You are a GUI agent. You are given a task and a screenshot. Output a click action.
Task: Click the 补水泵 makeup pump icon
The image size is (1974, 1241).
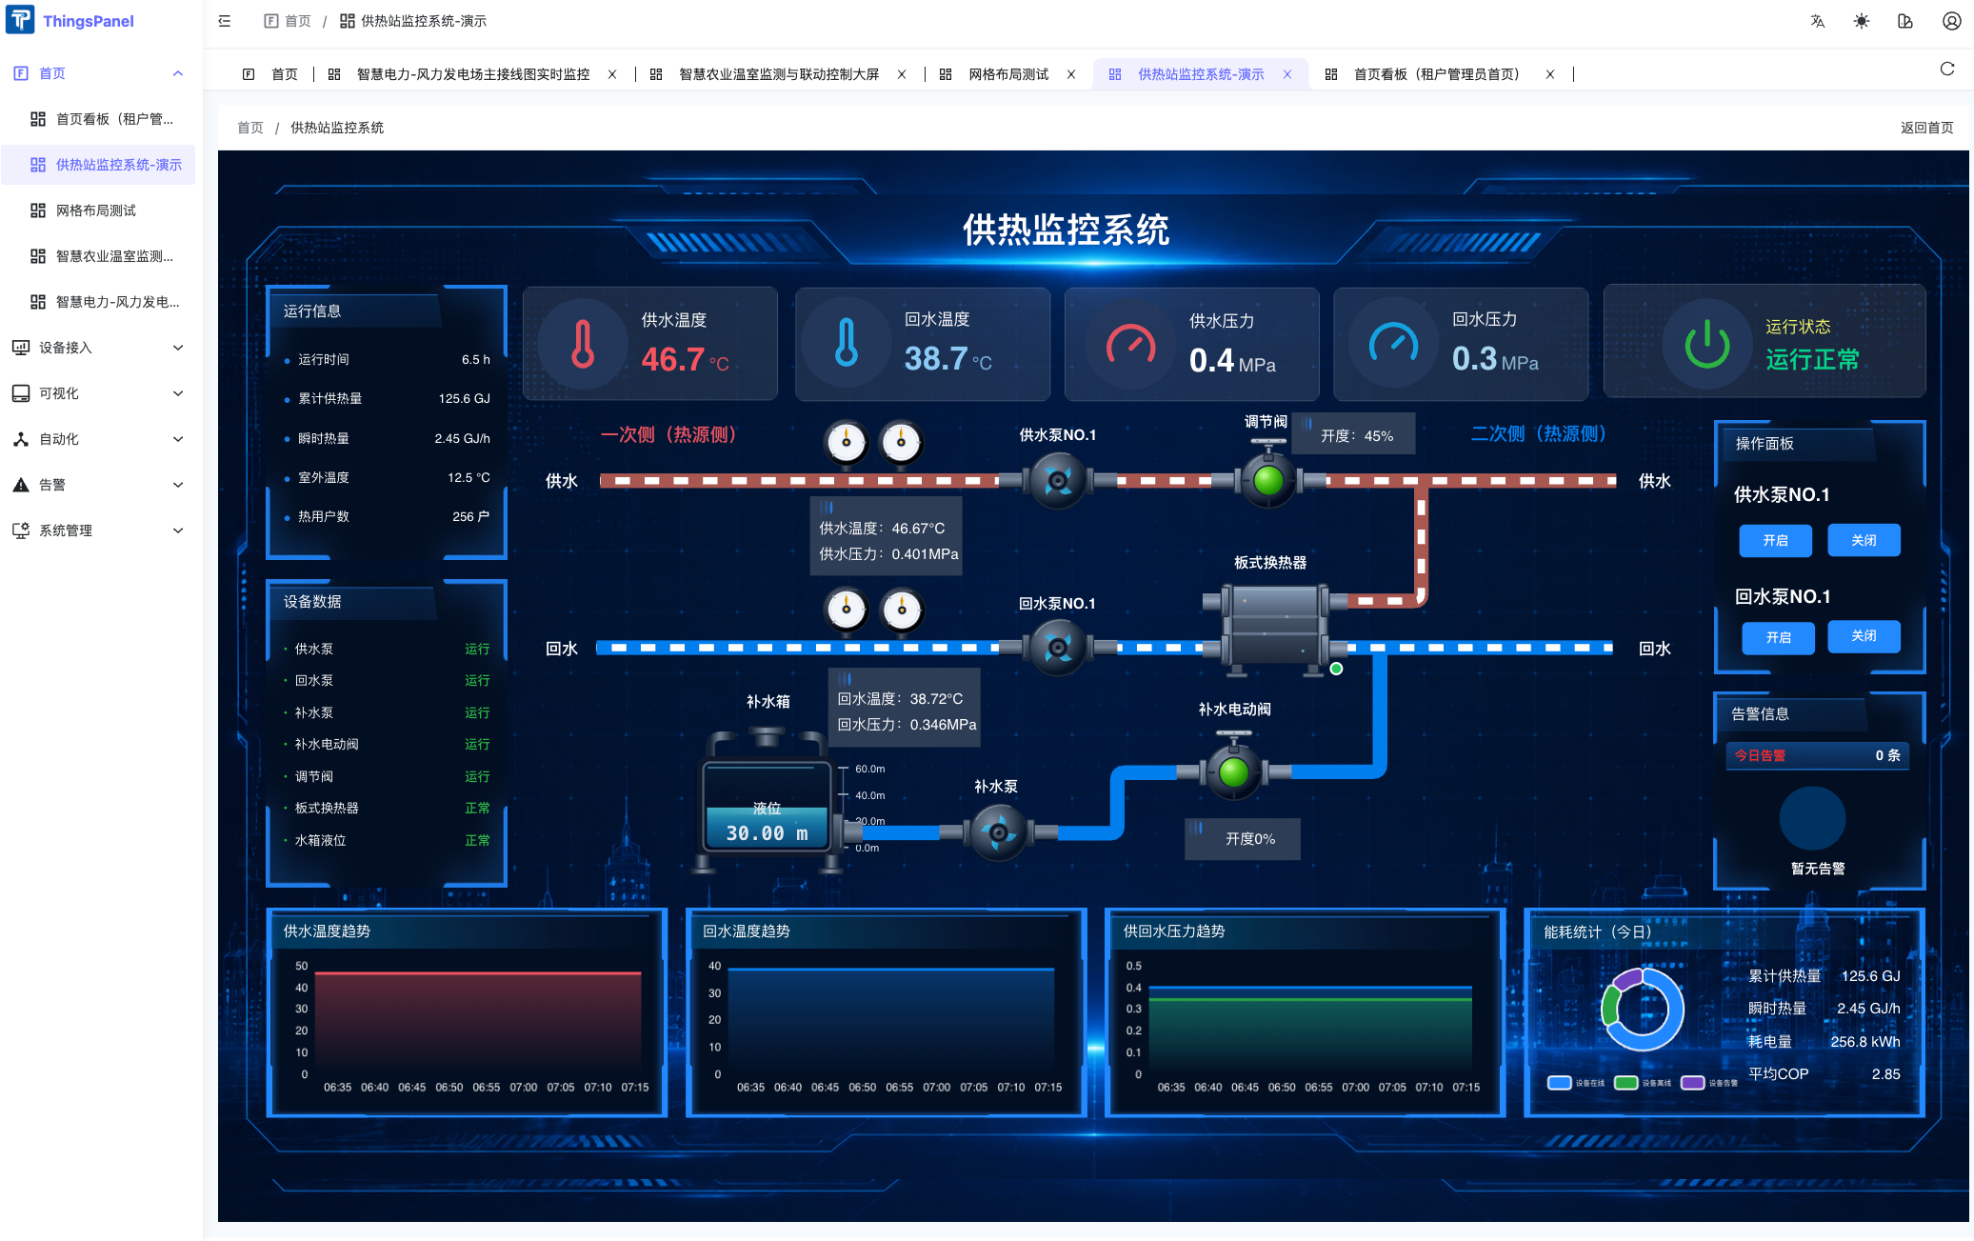tap(998, 831)
